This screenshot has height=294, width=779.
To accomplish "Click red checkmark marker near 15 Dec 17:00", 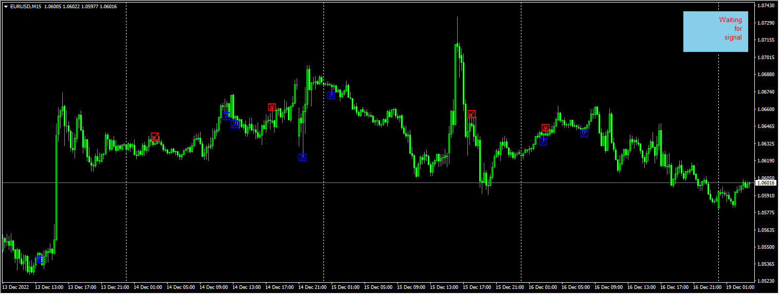I will tap(472, 114).
